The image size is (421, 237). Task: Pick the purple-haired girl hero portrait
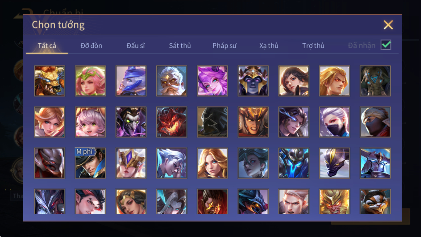point(212,81)
